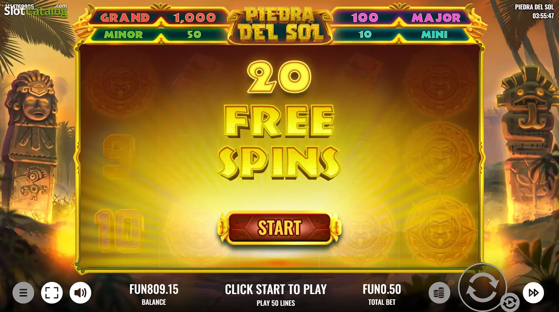Click the FUN0.50 total bet amount
Viewport: 559px width, 312px height.
pos(382,289)
